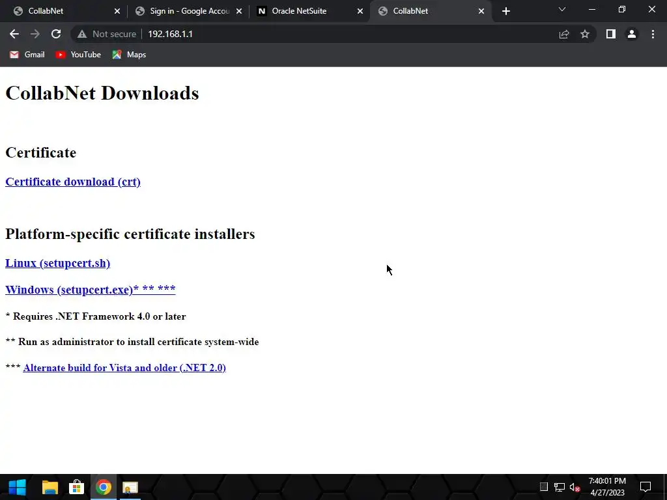
Task: Open the browser side panel
Action: pyautogui.click(x=611, y=34)
